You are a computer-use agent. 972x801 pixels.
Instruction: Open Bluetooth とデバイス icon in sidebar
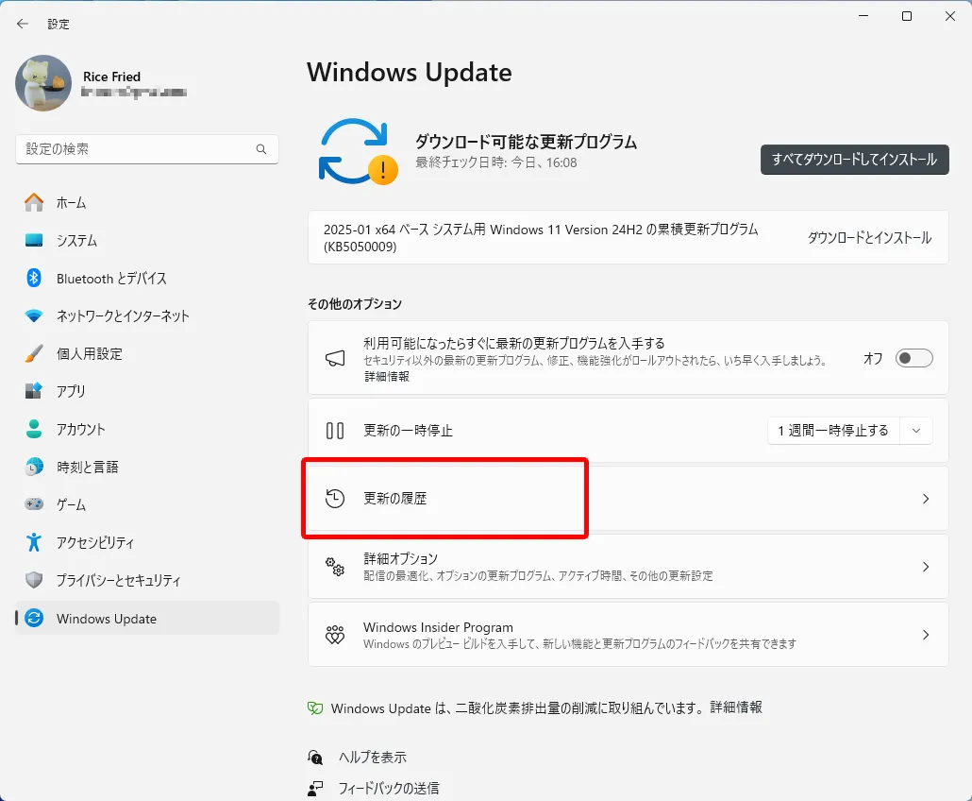(34, 278)
